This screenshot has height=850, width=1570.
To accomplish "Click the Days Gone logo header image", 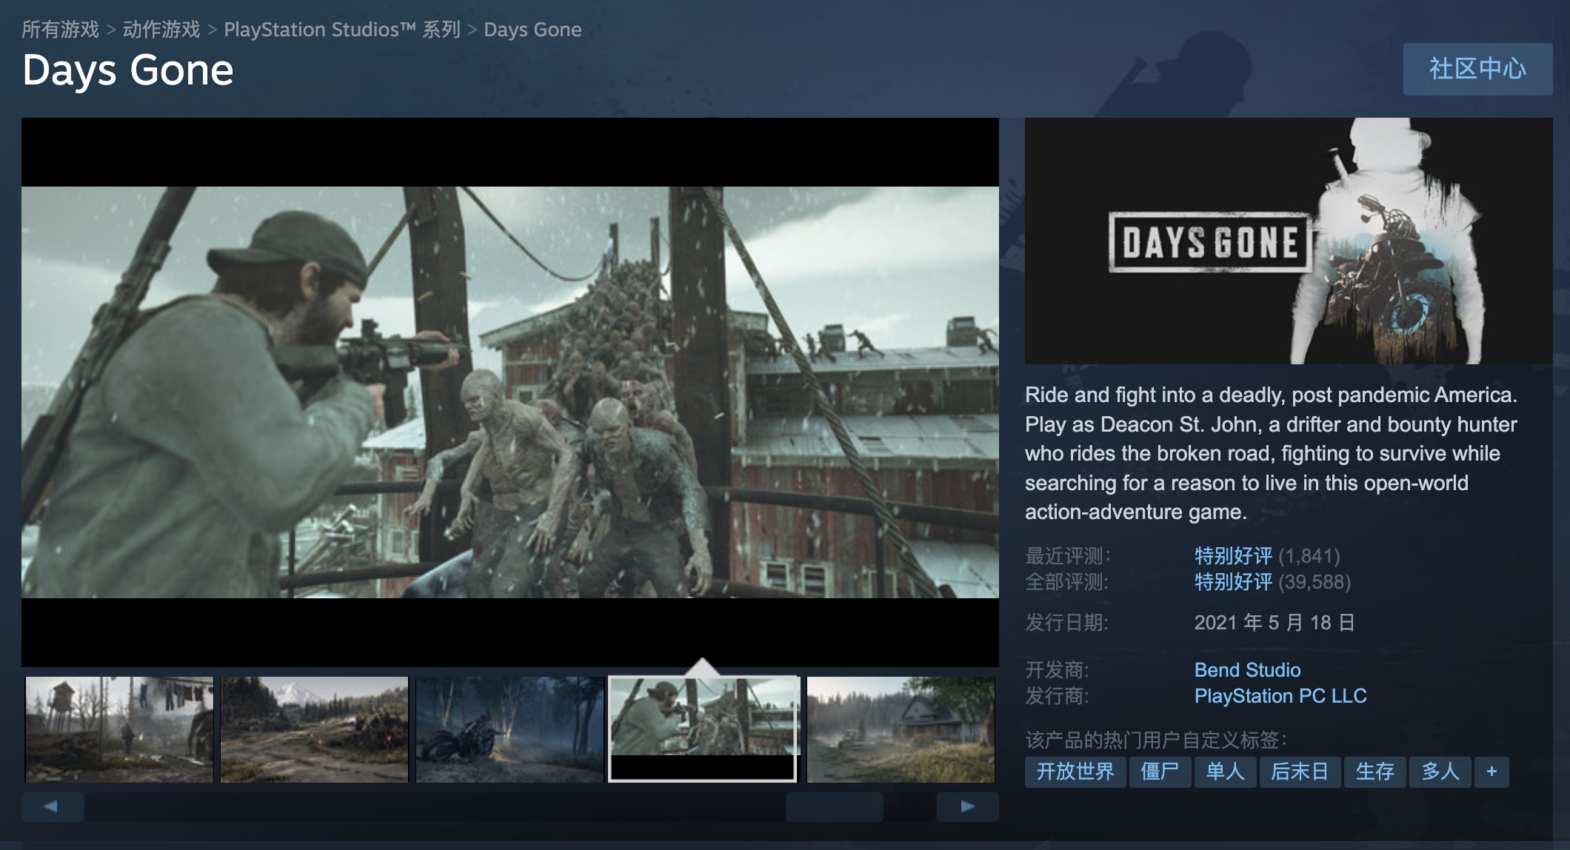I will [1288, 241].
